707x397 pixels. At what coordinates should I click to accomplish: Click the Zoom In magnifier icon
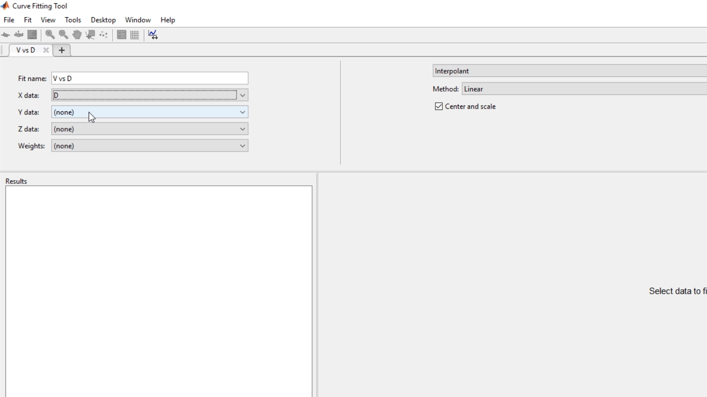click(x=50, y=35)
